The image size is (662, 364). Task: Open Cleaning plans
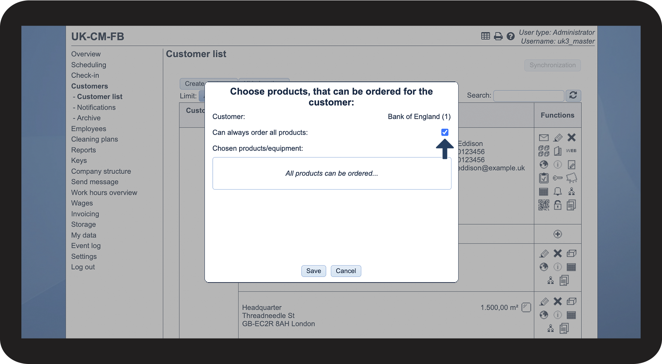pos(94,139)
